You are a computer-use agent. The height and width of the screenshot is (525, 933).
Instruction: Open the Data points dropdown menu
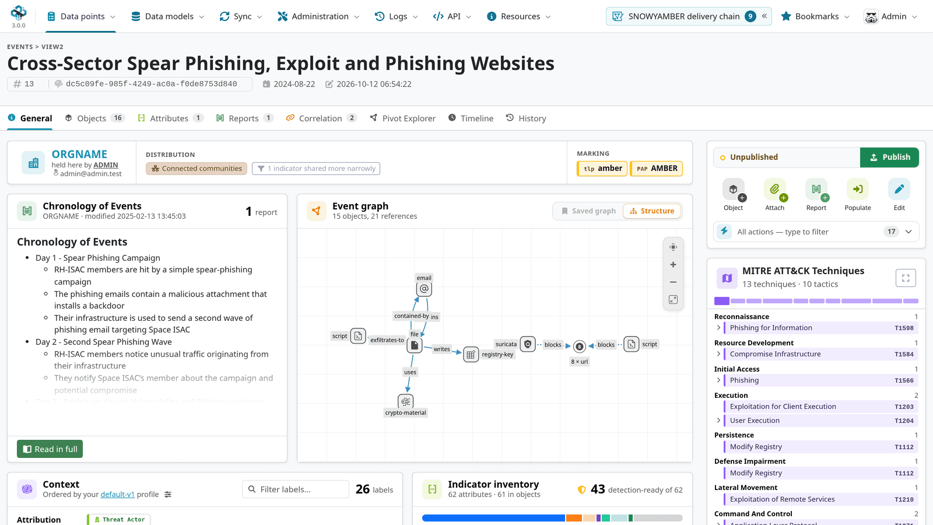81,16
